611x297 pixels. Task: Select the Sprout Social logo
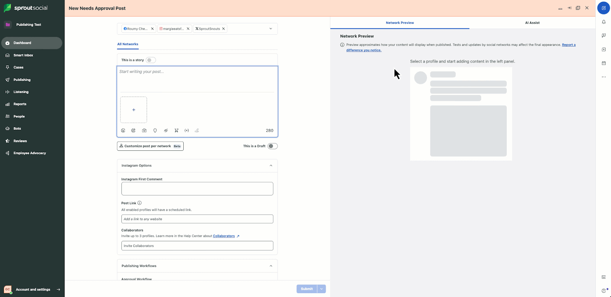(x=26, y=8)
